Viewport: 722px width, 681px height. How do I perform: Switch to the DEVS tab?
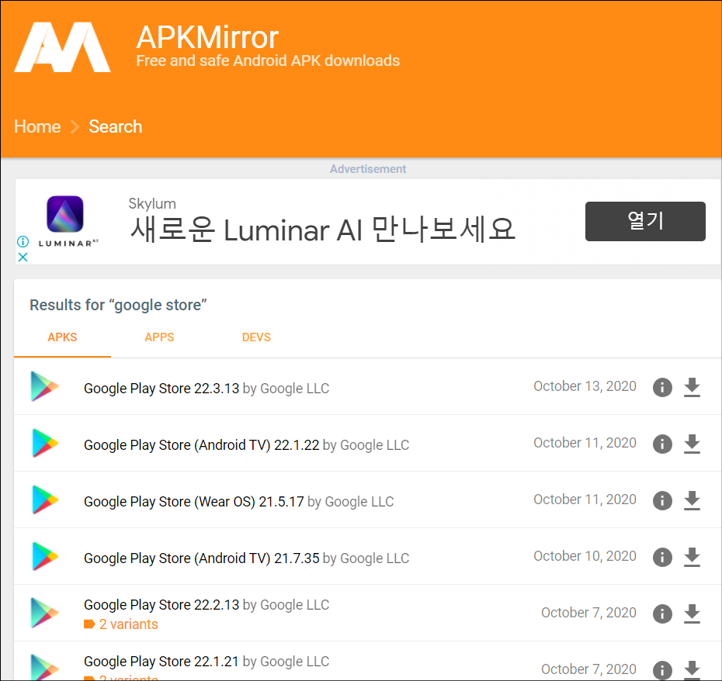256,337
